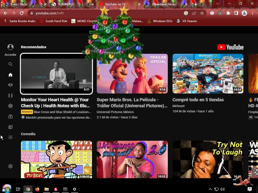Open YouTube settings gear in sidebar
The width and height of the screenshot is (258, 193).
10,166
